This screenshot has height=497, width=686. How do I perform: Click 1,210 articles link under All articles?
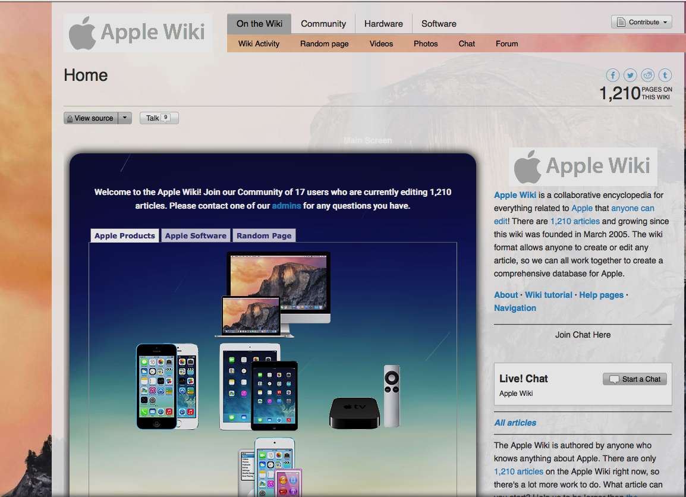518,471
